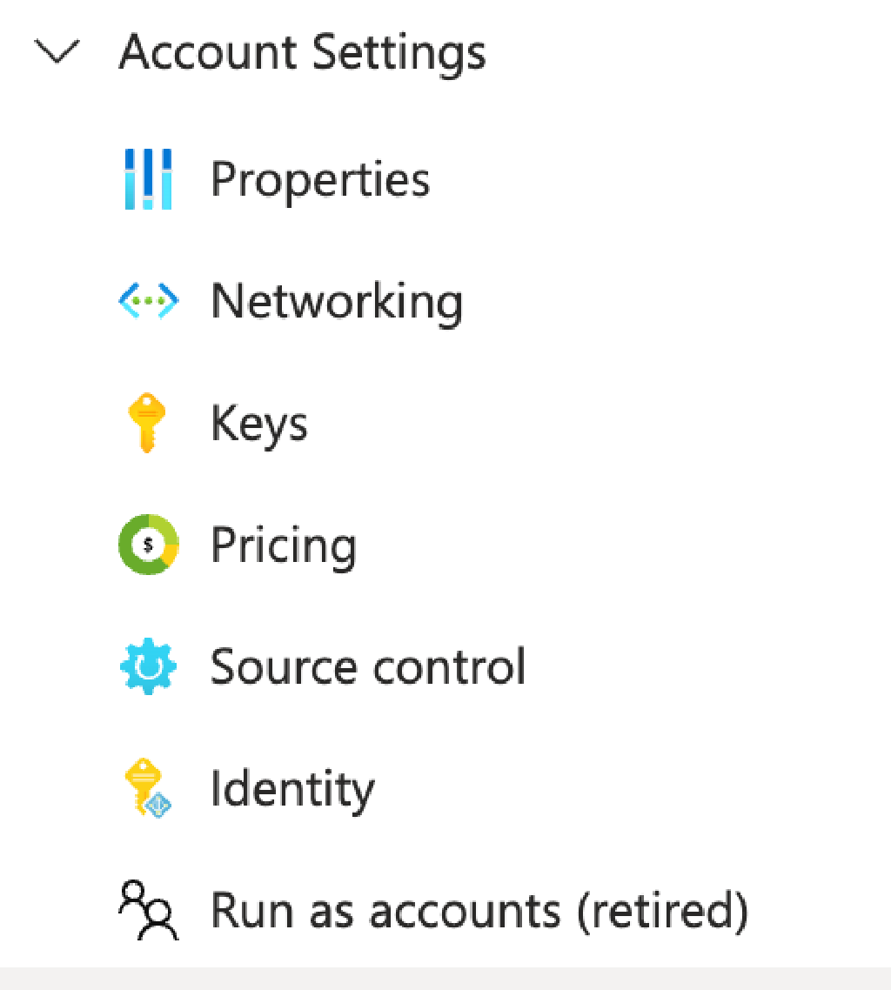The image size is (891, 990).
Task: Go to the Keys menu entry
Action: coord(258,422)
